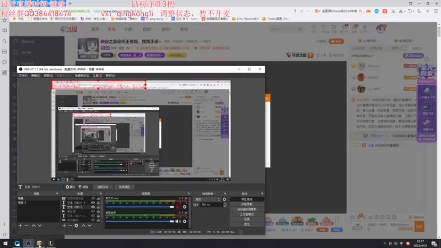441x248 pixels.
Task: Pop out the 来源 dock panel icon
Action: [x=100, y=194]
